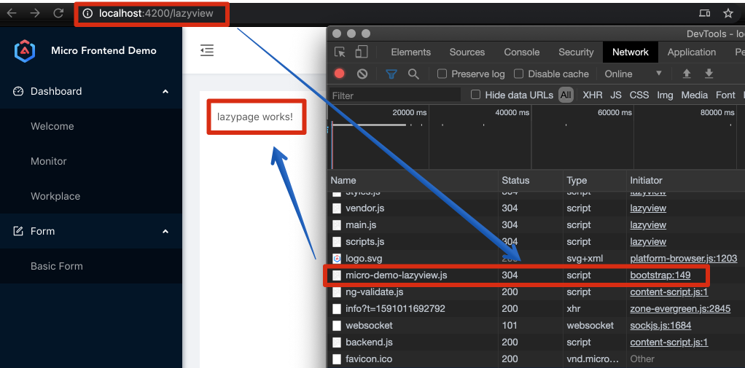Collapse the Form menu chevron
Image resolution: width=745 pixels, height=368 pixels.
click(165, 231)
